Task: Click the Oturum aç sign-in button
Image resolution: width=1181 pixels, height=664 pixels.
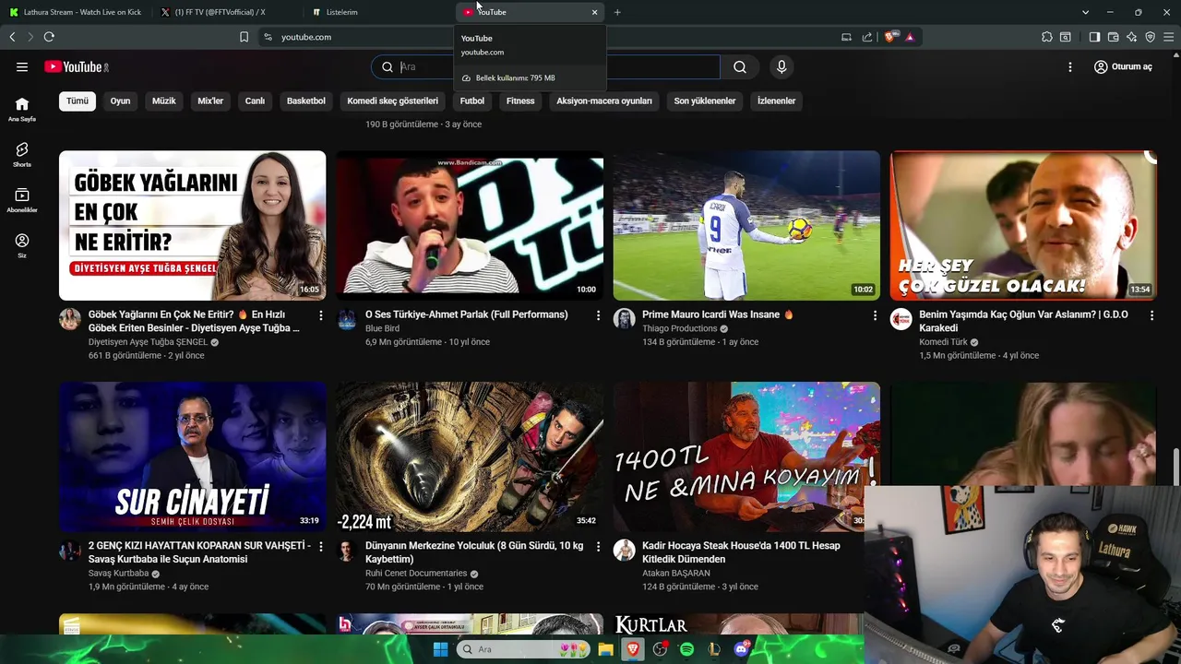Action: tap(1123, 66)
